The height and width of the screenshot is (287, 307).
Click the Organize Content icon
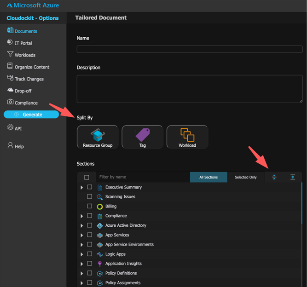point(10,66)
